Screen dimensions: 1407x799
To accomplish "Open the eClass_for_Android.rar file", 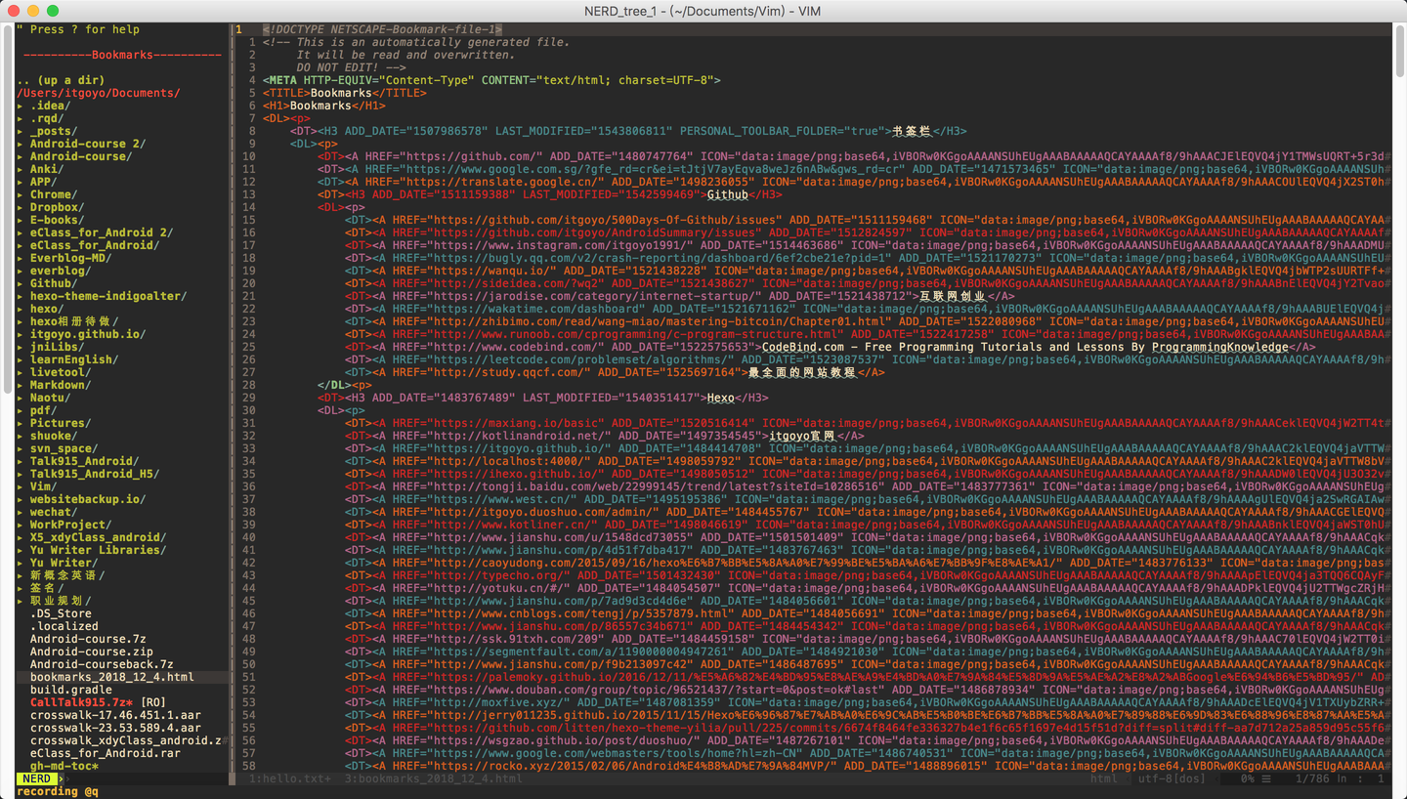I will [x=106, y=753].
